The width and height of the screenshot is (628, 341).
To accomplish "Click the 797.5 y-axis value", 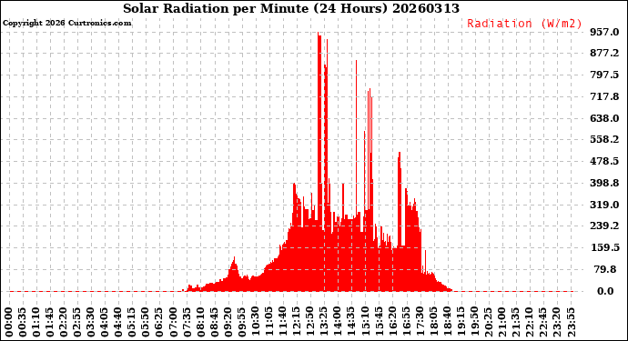I will pos(604,75).
